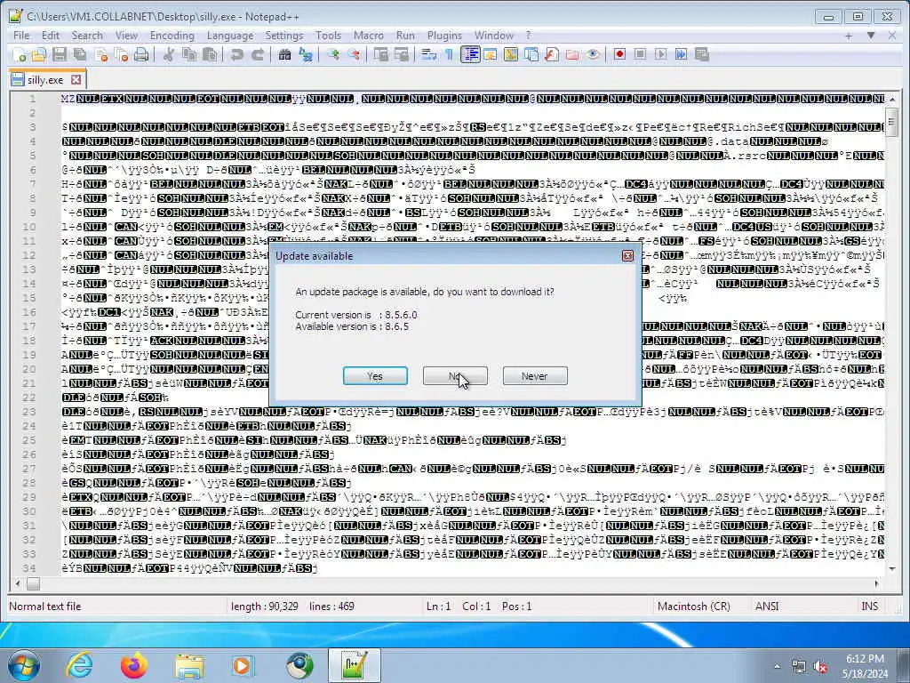Image resolution: width=910 pixels, height=683 pixels.
Task: Open the Edit menu
Action: click(51, 36)
